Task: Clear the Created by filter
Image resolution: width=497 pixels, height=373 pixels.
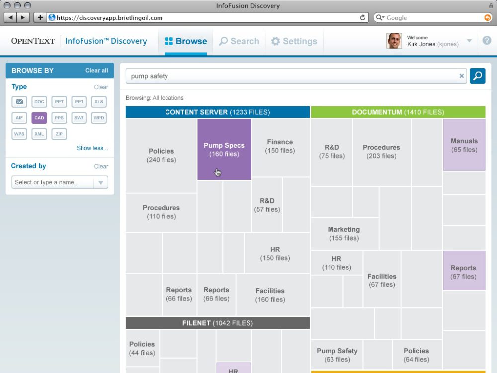Action: 101,166
